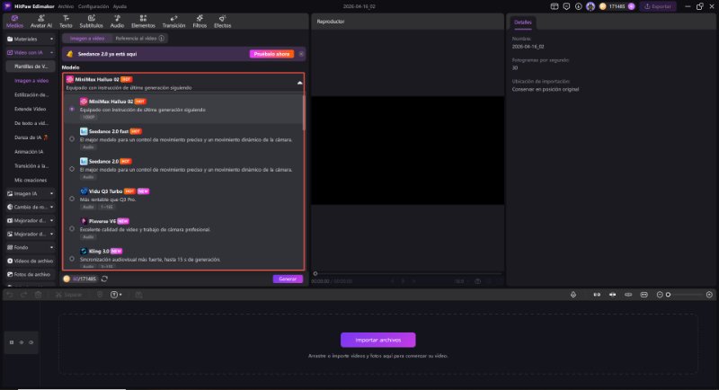719x390 pixels.
Task: Select the Seedance 2.0 model radio button
Action: click(x=72, y=169)
